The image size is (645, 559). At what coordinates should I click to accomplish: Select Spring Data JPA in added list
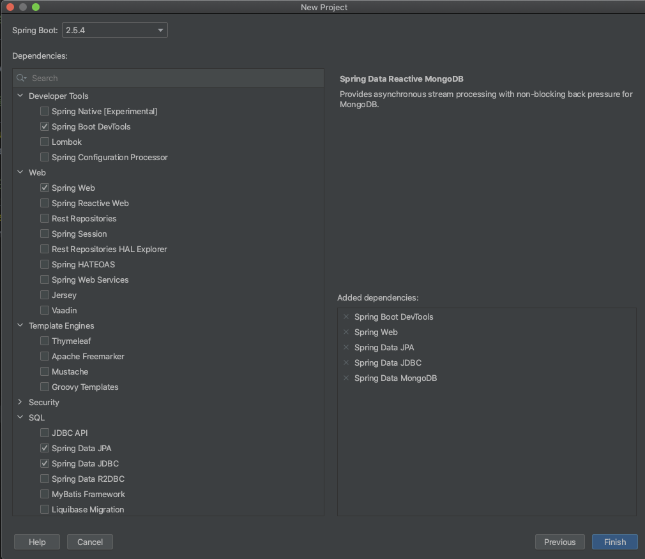(x=384, y=347)
